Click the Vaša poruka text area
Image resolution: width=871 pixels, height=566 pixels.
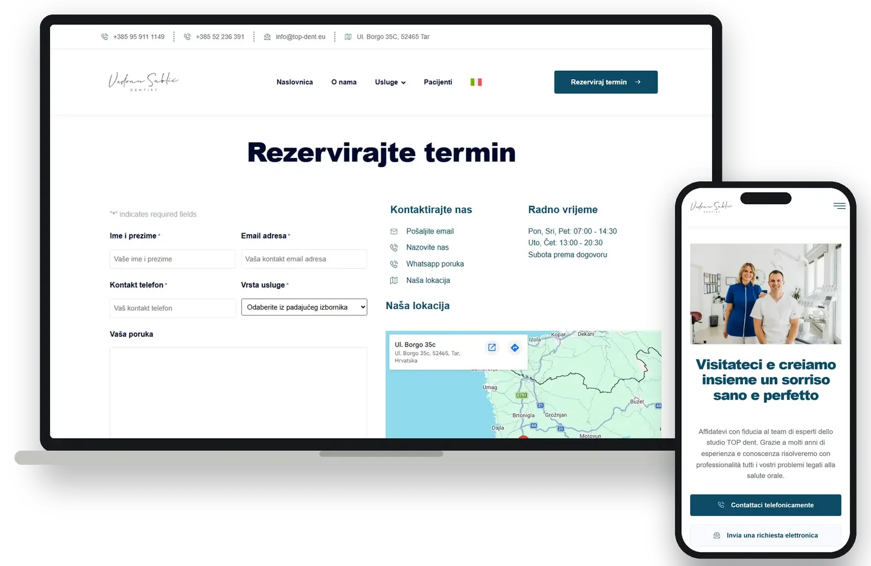click(238, 392)
